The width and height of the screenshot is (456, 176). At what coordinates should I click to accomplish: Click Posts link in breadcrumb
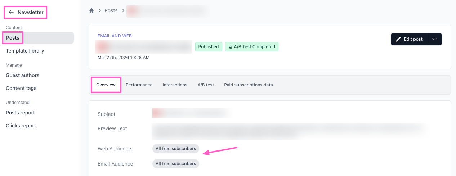111,10
